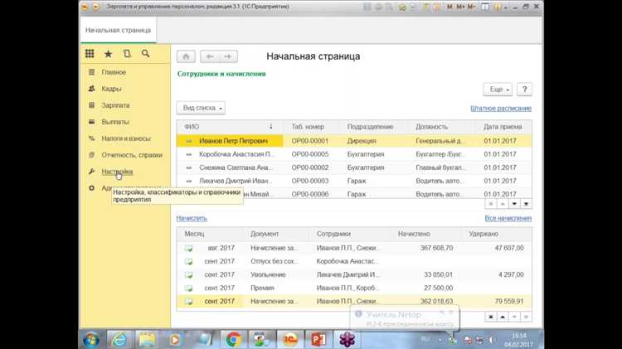Expand the Еще dropdown button

pos(498,90)
